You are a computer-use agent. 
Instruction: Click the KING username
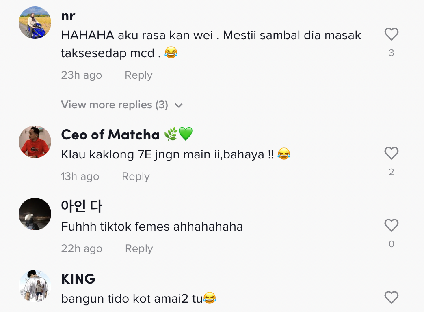pyautogui.click(x=78, y=279)
